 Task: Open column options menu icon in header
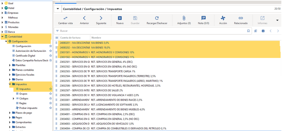(57, 38)
